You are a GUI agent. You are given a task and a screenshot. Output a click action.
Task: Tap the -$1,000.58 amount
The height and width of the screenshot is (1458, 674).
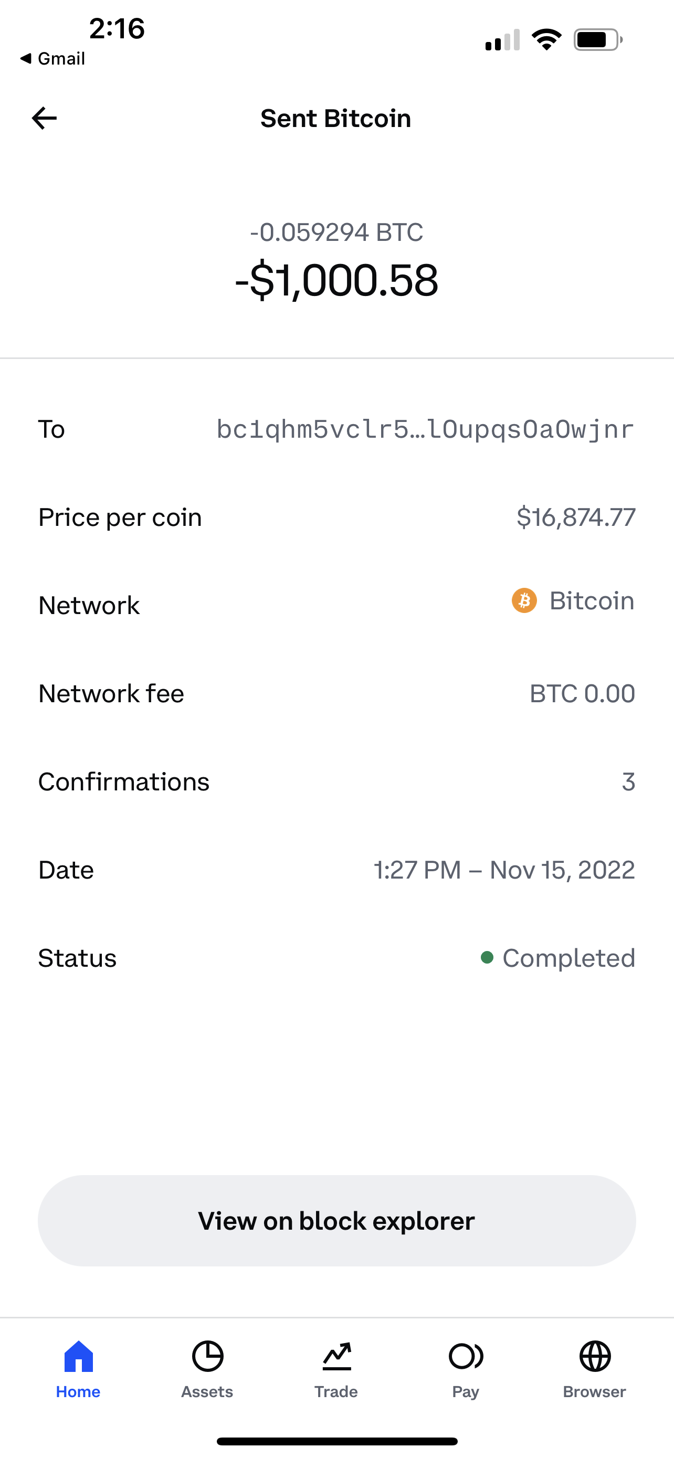[336, 280]
